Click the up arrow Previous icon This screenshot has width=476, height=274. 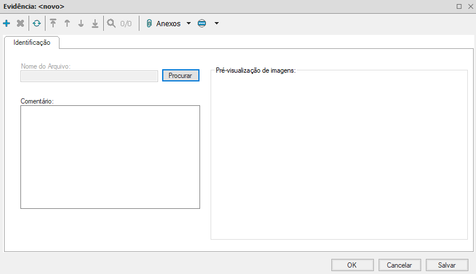pos(67,24)
